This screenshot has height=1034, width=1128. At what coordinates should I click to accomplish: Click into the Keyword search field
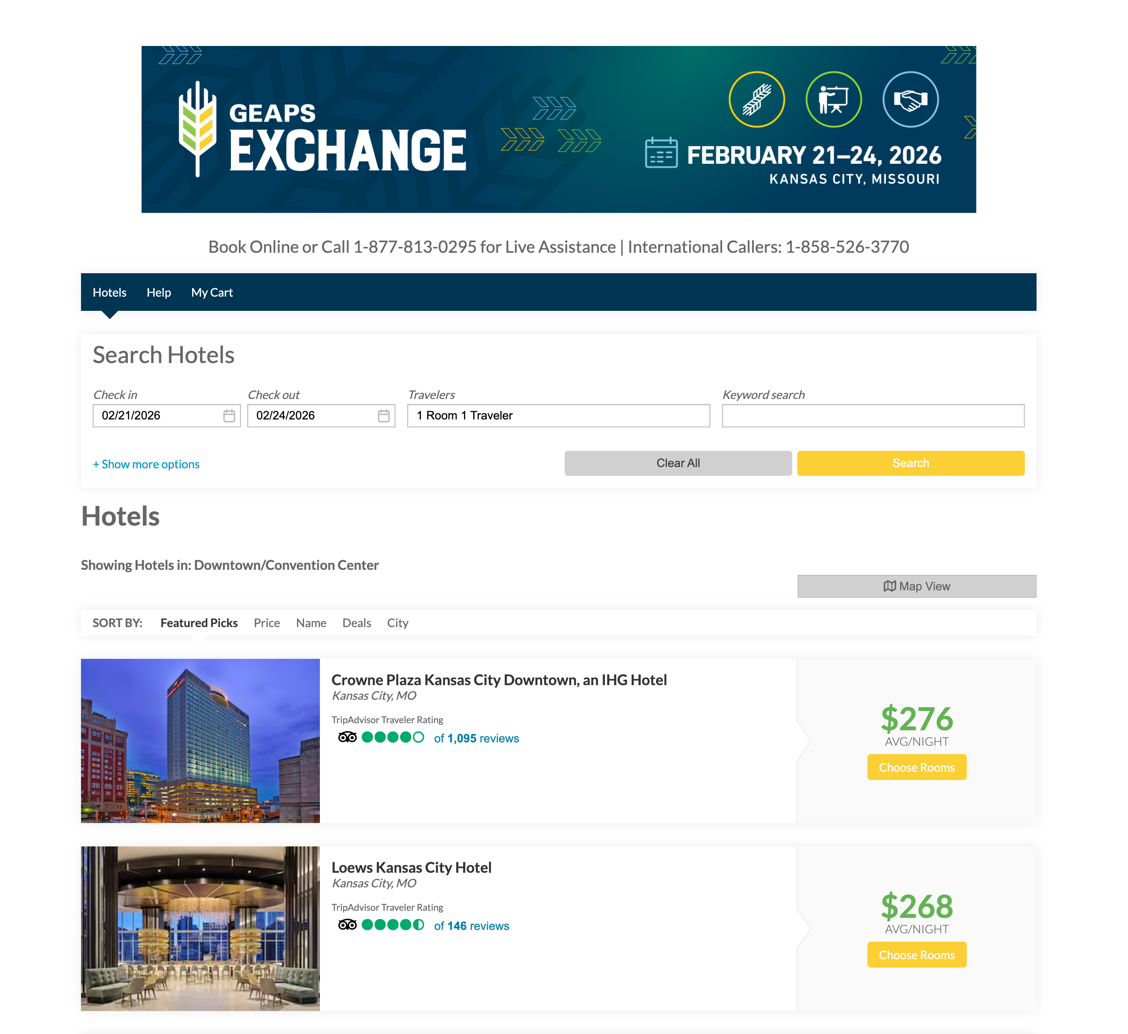pyautogui.click(x=872, y=416)
